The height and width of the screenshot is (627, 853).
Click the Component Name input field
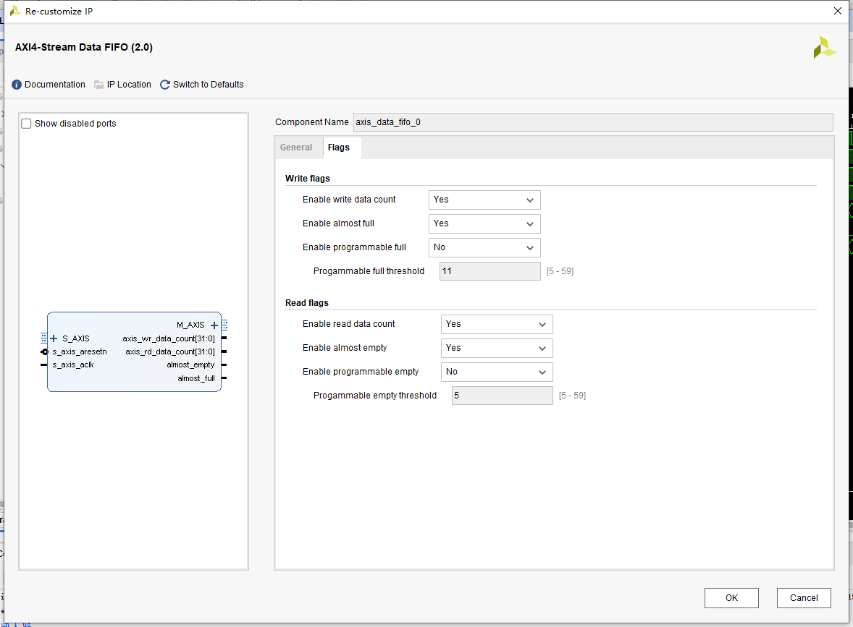593,122
